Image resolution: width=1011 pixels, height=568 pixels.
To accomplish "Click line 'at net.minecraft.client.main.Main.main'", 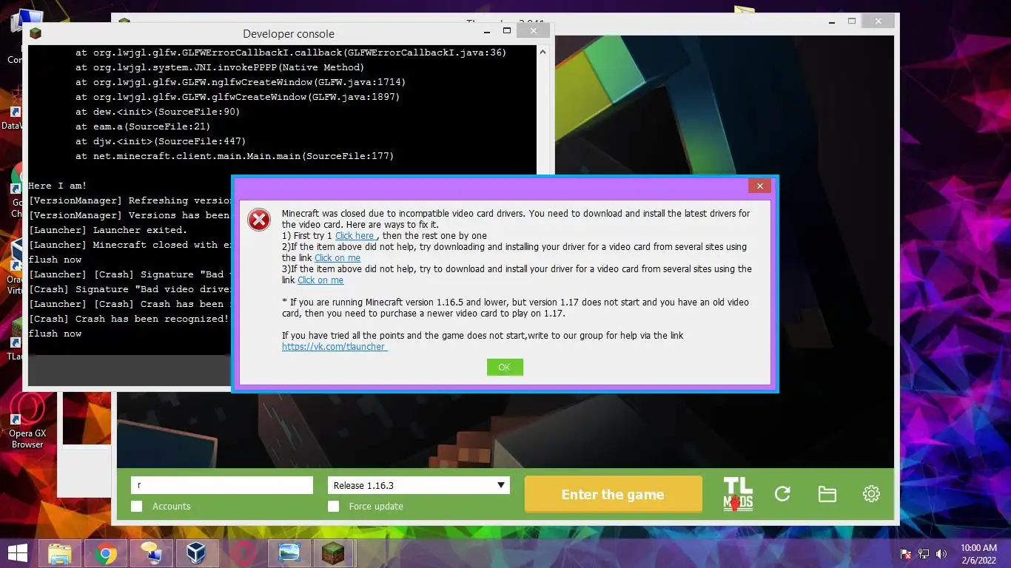I will [x=235, y=156].
